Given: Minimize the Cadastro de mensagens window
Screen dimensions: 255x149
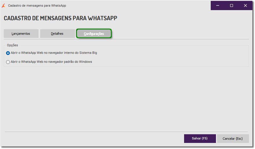Looking at the screenshot, I should click(x=218, y=5).
